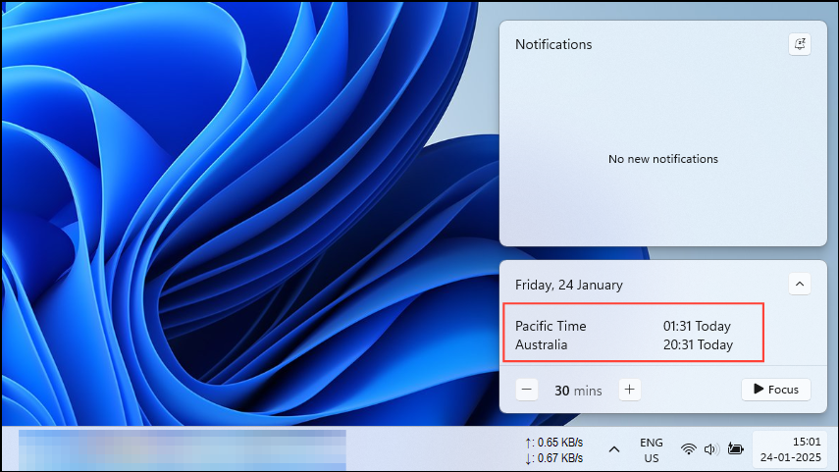This screenshot has height=472, width=839.
Task: Start a Focus session
Action: pos(776,390)
